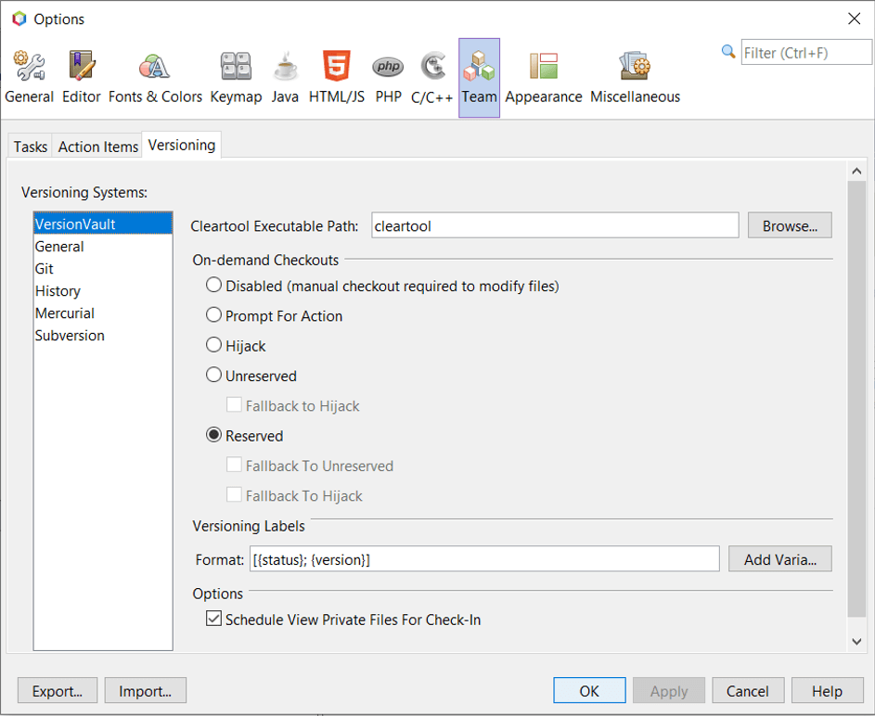Select Git in versioning systems list
This screenshot has width=875, height=716.
(x=103, y=269)
